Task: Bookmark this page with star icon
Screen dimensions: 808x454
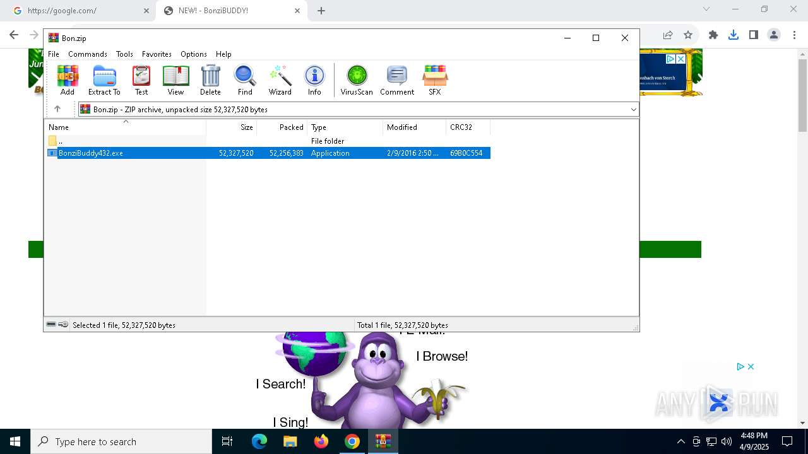Action: coord(688,35)
